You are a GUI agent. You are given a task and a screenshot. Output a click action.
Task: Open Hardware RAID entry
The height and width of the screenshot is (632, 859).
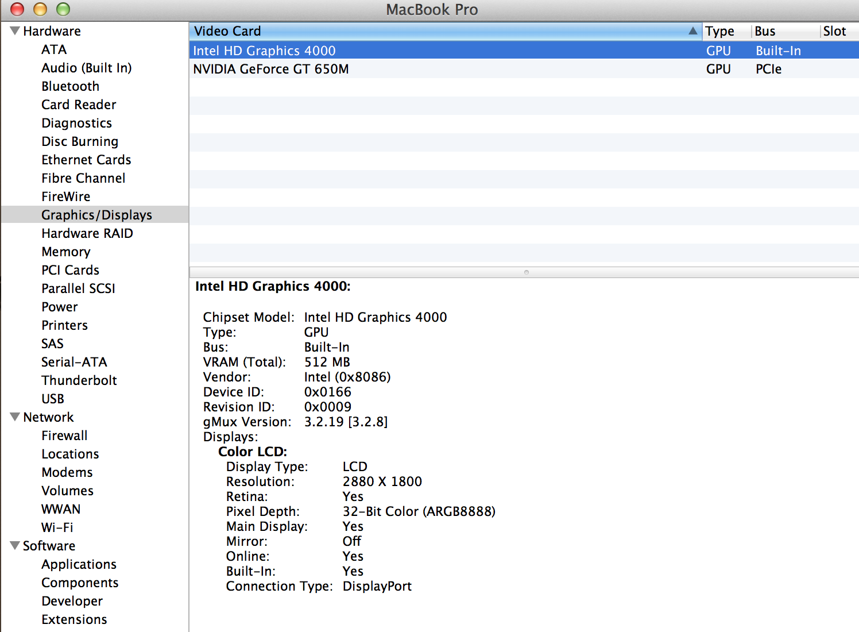(87, 233)
